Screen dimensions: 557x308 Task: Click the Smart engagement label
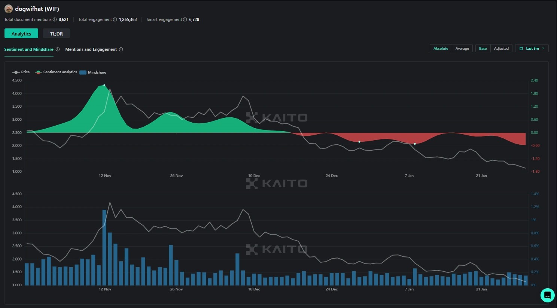[164, 19]
